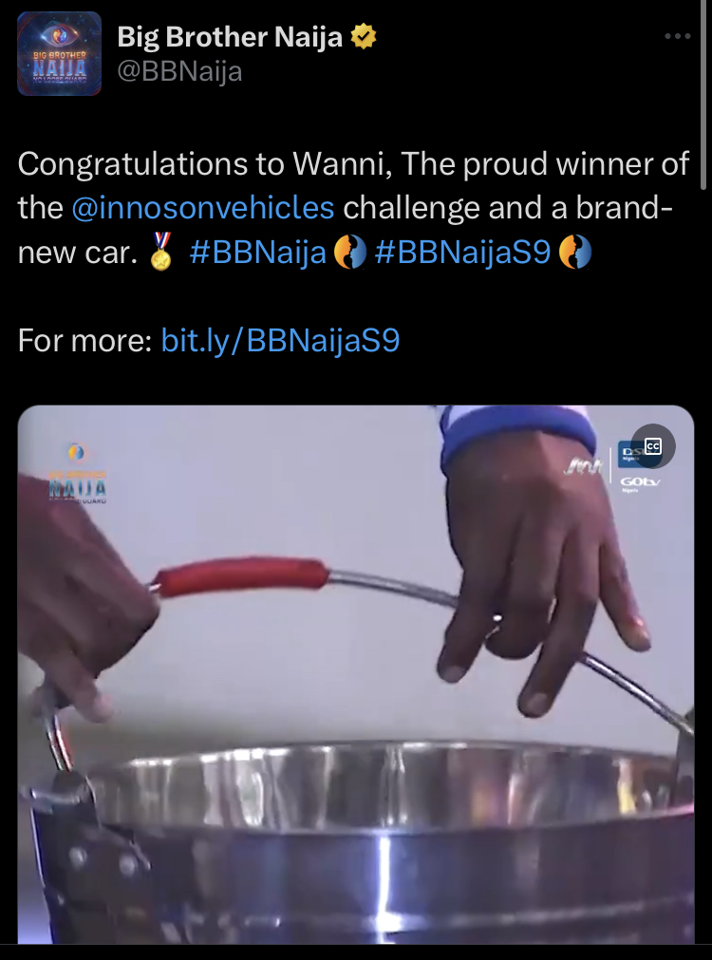712x960 pixels.
Task: Click the GOtv logo in video
Action: (x=640, y=482)
